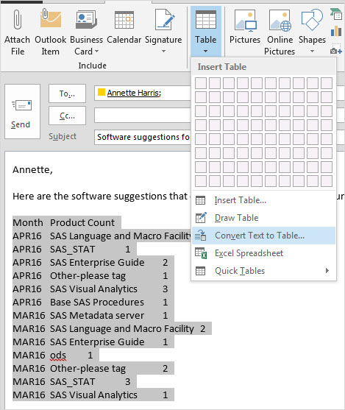
Task: Click the 'APR16 SAS Visual Analytics 3' row
Action: [90, 289]
